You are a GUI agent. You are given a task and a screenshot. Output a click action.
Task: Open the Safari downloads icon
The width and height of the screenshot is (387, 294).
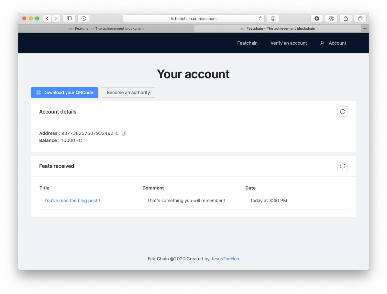pyautogui.click(x=317, y=18)
